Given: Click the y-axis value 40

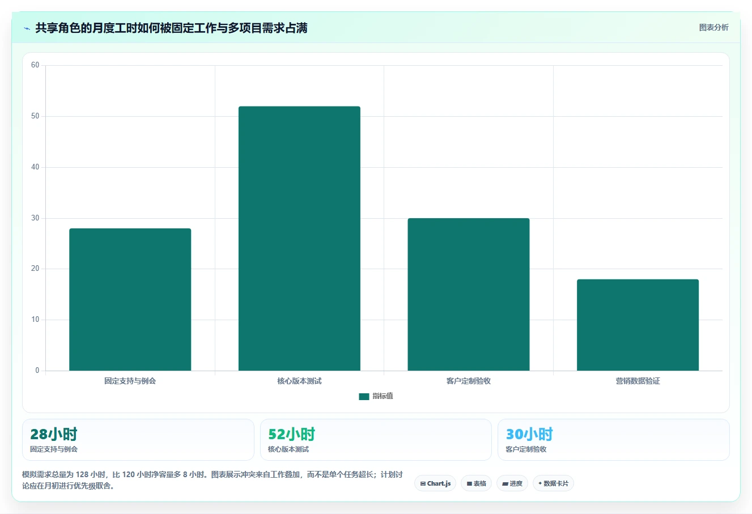Looking at the screenshot, I should coord(35,167).
